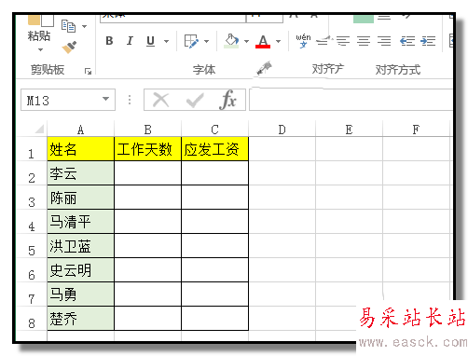Select the cell containing 史云明

tap(80, 270)
